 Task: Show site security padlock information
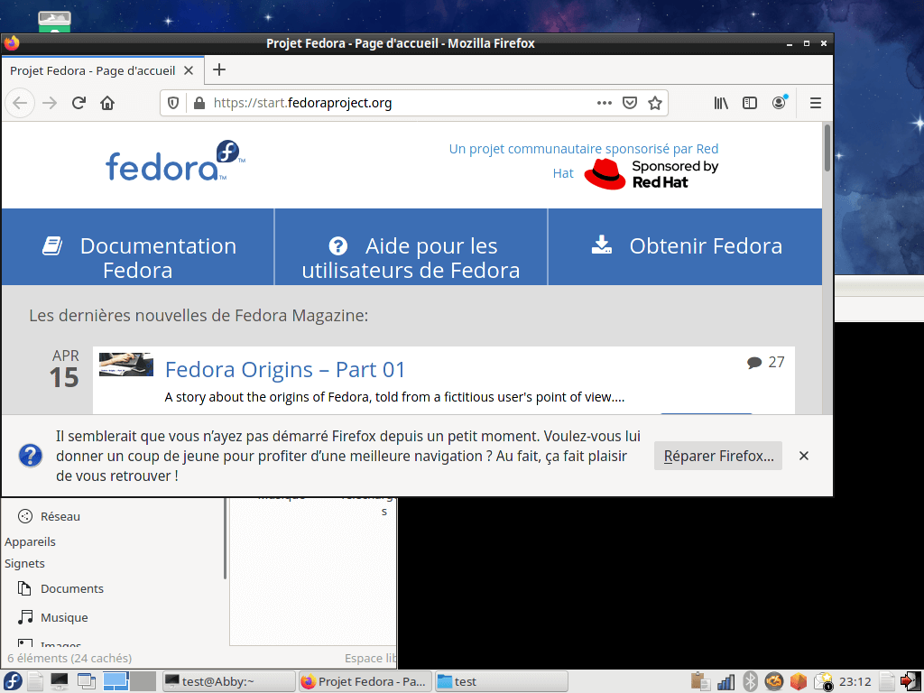[199, 103]
